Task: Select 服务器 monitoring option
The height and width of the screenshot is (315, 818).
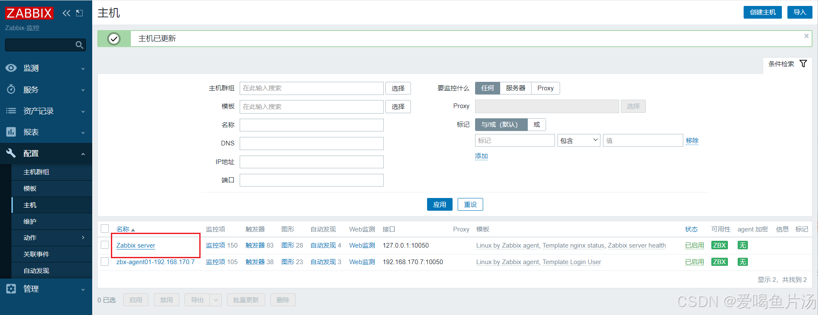Action: pyautogui.click(x=515, y=88)
